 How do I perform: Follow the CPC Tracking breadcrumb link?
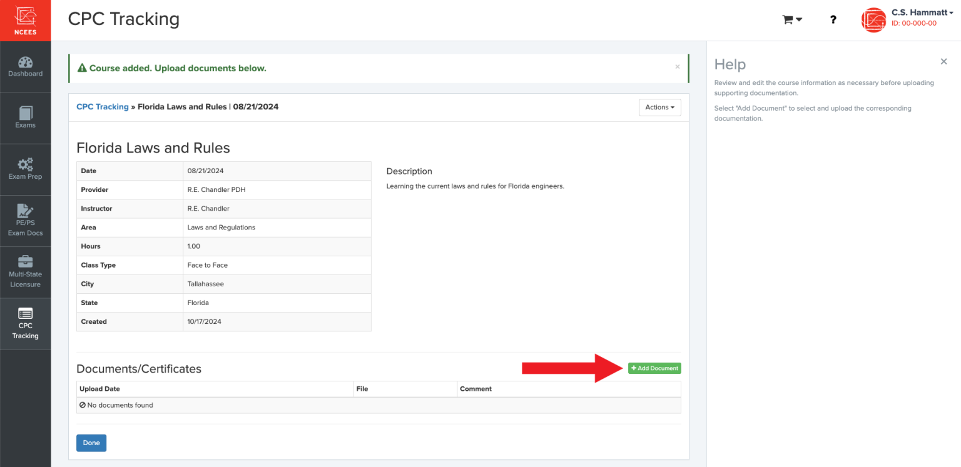pyautogui.click(x=102, y=106)
